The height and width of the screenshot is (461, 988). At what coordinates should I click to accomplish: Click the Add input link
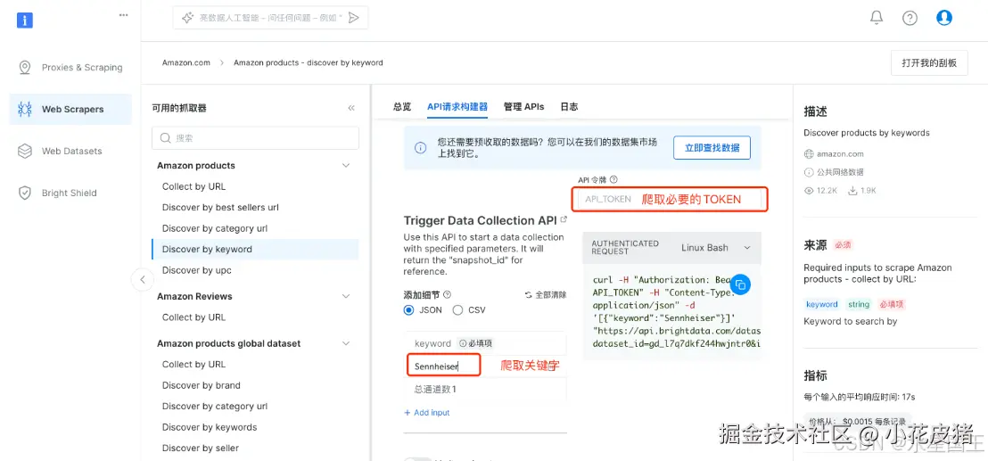tap(426, 413)
